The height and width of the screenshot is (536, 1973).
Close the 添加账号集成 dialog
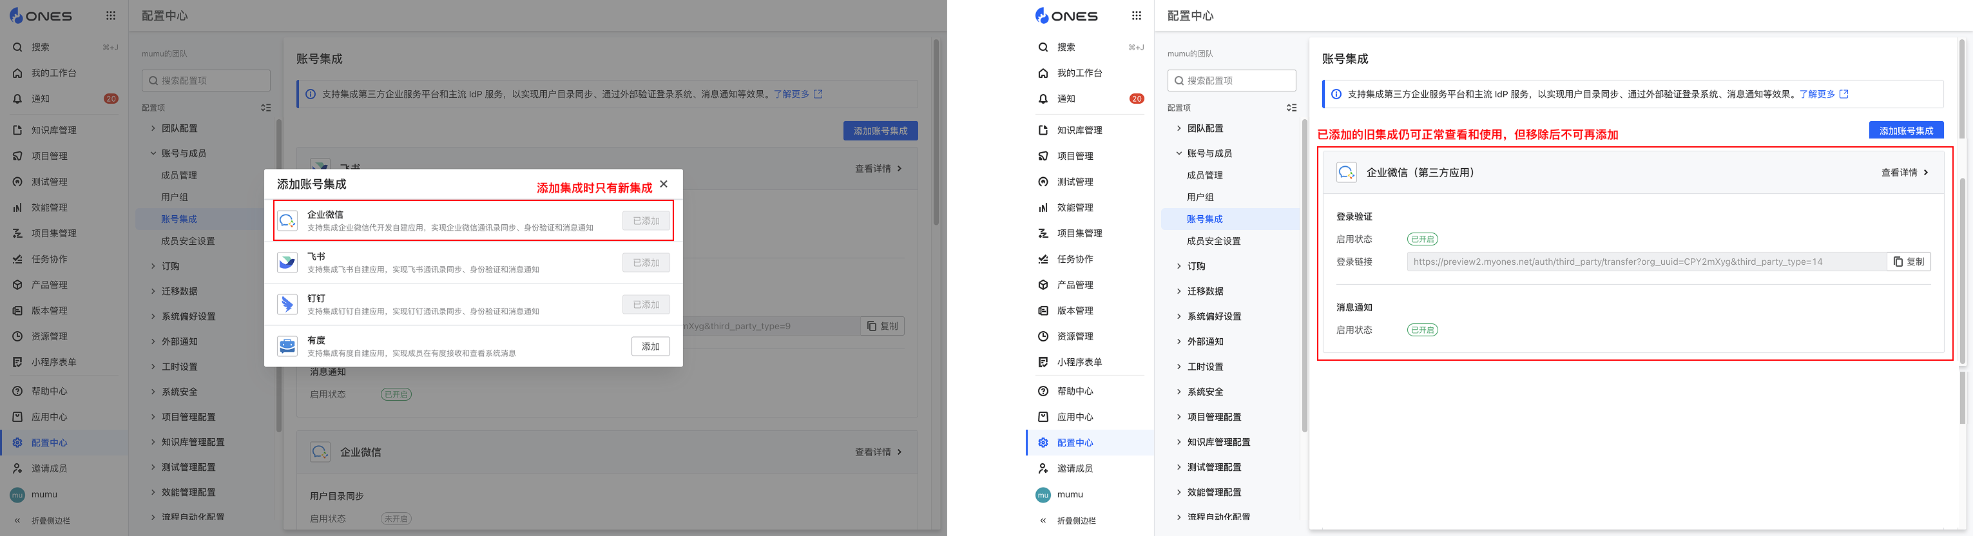[663, 184]
